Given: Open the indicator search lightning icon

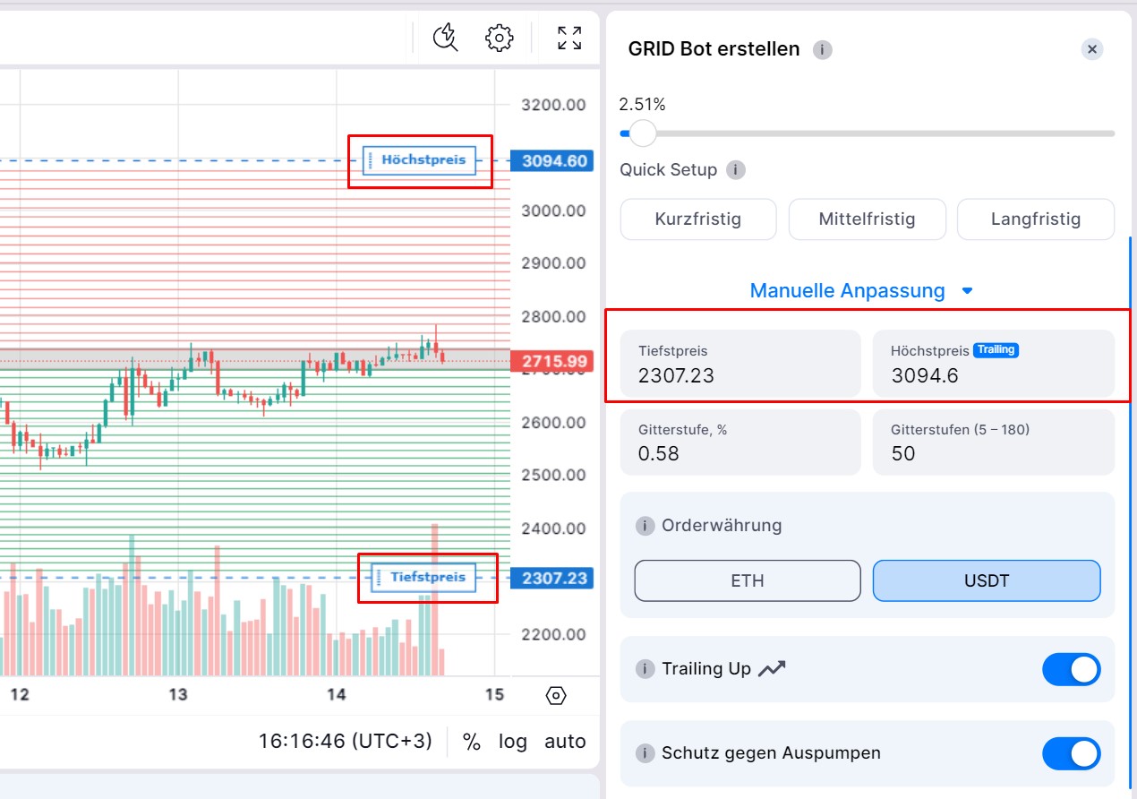Looking at the screenshot, I should coord(445,38).
